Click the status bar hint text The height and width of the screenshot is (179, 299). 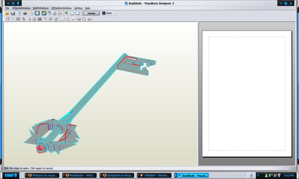click(x=29, y=168)
